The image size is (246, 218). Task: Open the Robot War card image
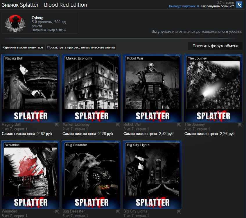tap(152, 88)
